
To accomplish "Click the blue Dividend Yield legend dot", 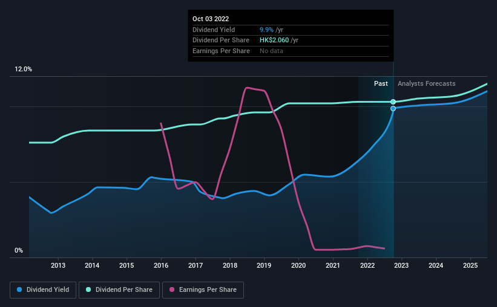I will coord(19,289).
